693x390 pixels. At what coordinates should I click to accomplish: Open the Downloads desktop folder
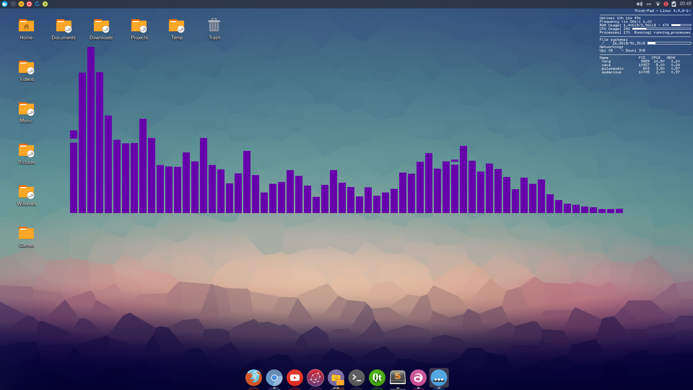click(x=101, y=29)
